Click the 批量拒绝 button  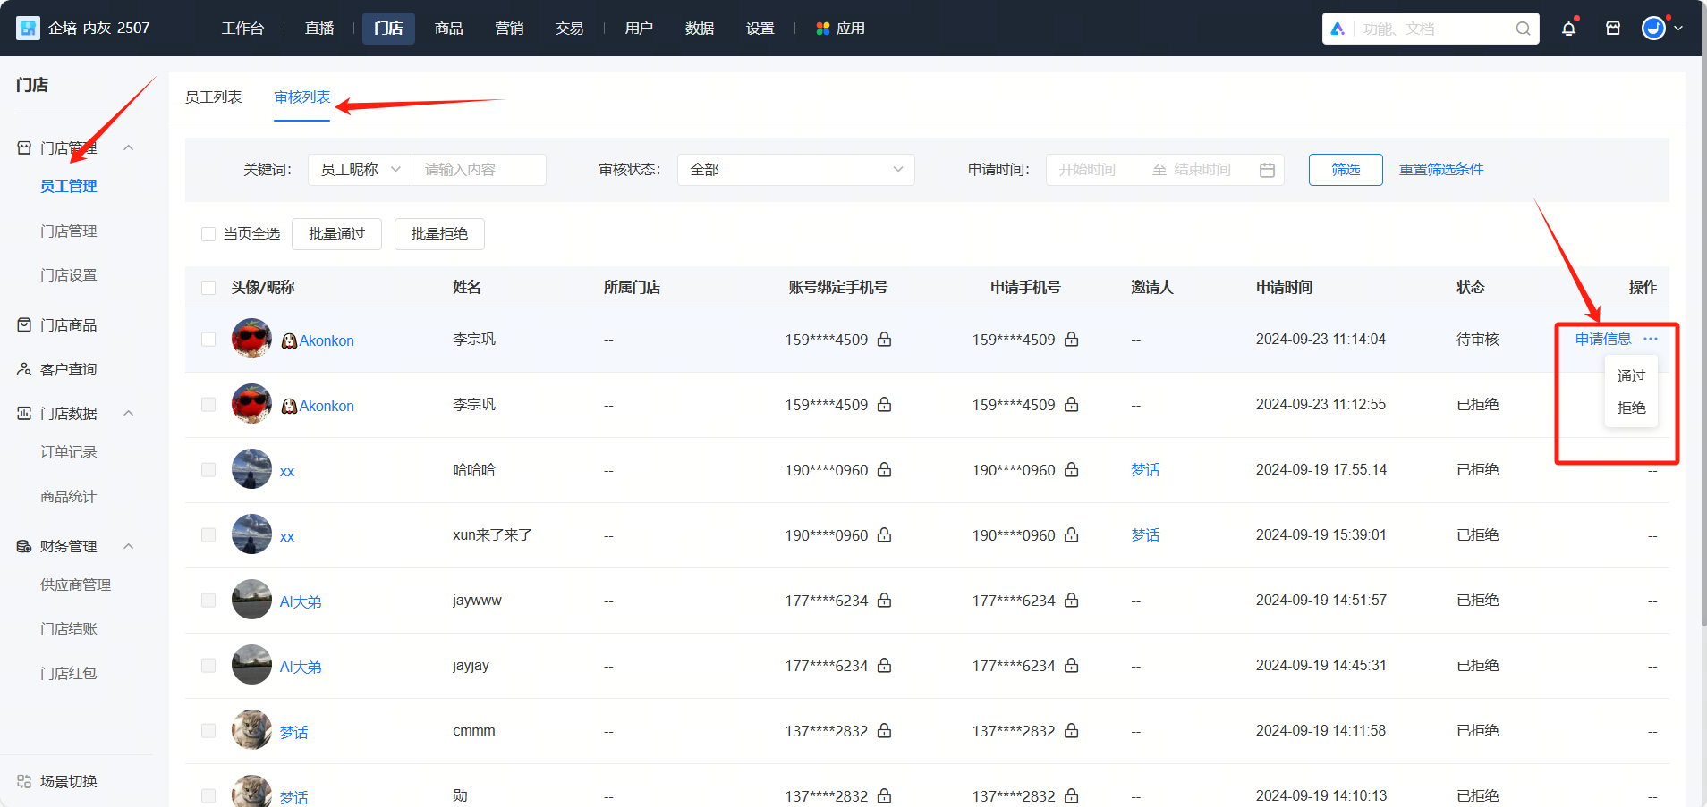point(439,234)
